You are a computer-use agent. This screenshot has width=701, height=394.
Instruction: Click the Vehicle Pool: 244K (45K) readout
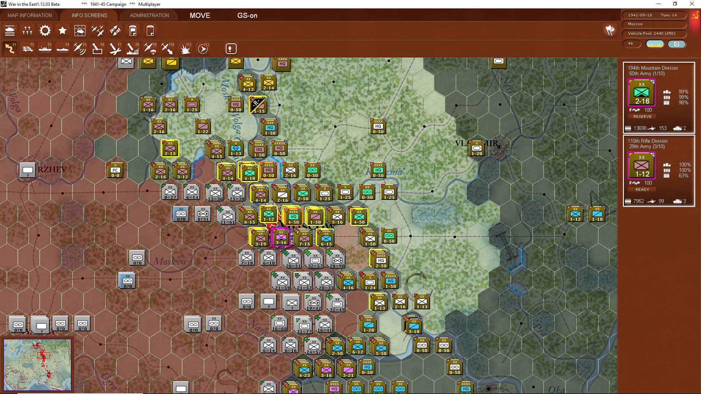click(654, 34)
